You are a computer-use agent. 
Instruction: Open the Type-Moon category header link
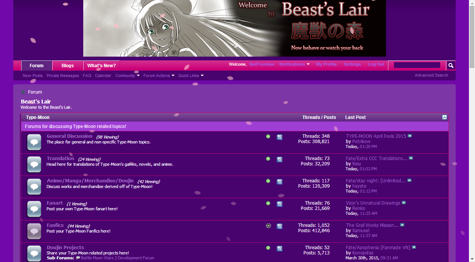click(x=38, y=117)
